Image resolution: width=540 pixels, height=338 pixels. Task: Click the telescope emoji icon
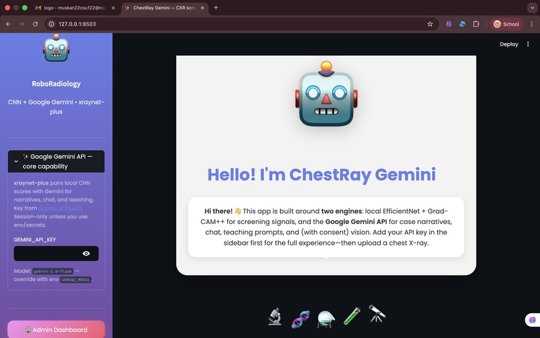click(377, 313)
